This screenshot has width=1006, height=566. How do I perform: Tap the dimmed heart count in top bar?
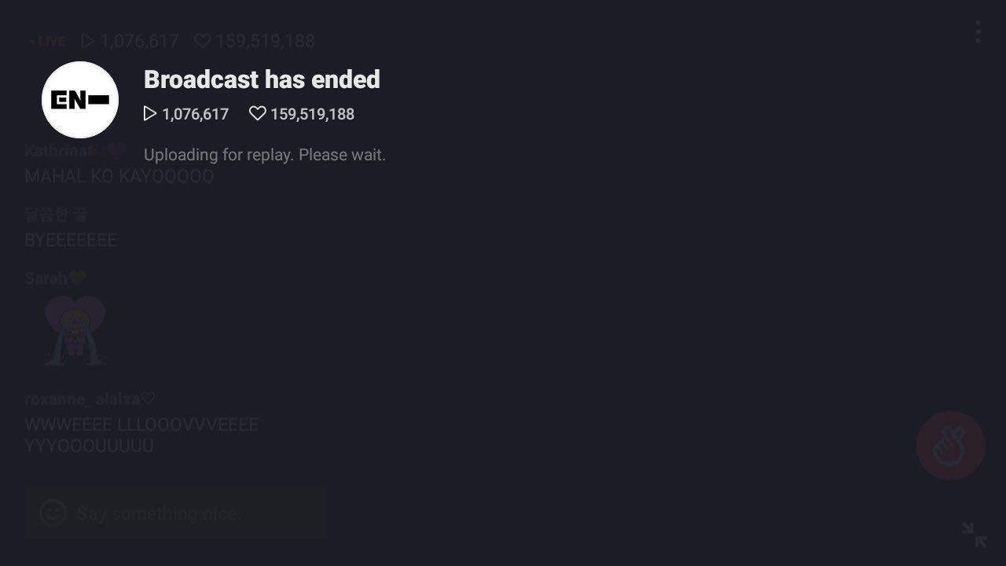[255, 41]
